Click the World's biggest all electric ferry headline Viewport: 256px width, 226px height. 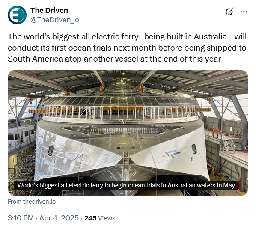click(x=126, y=185)
